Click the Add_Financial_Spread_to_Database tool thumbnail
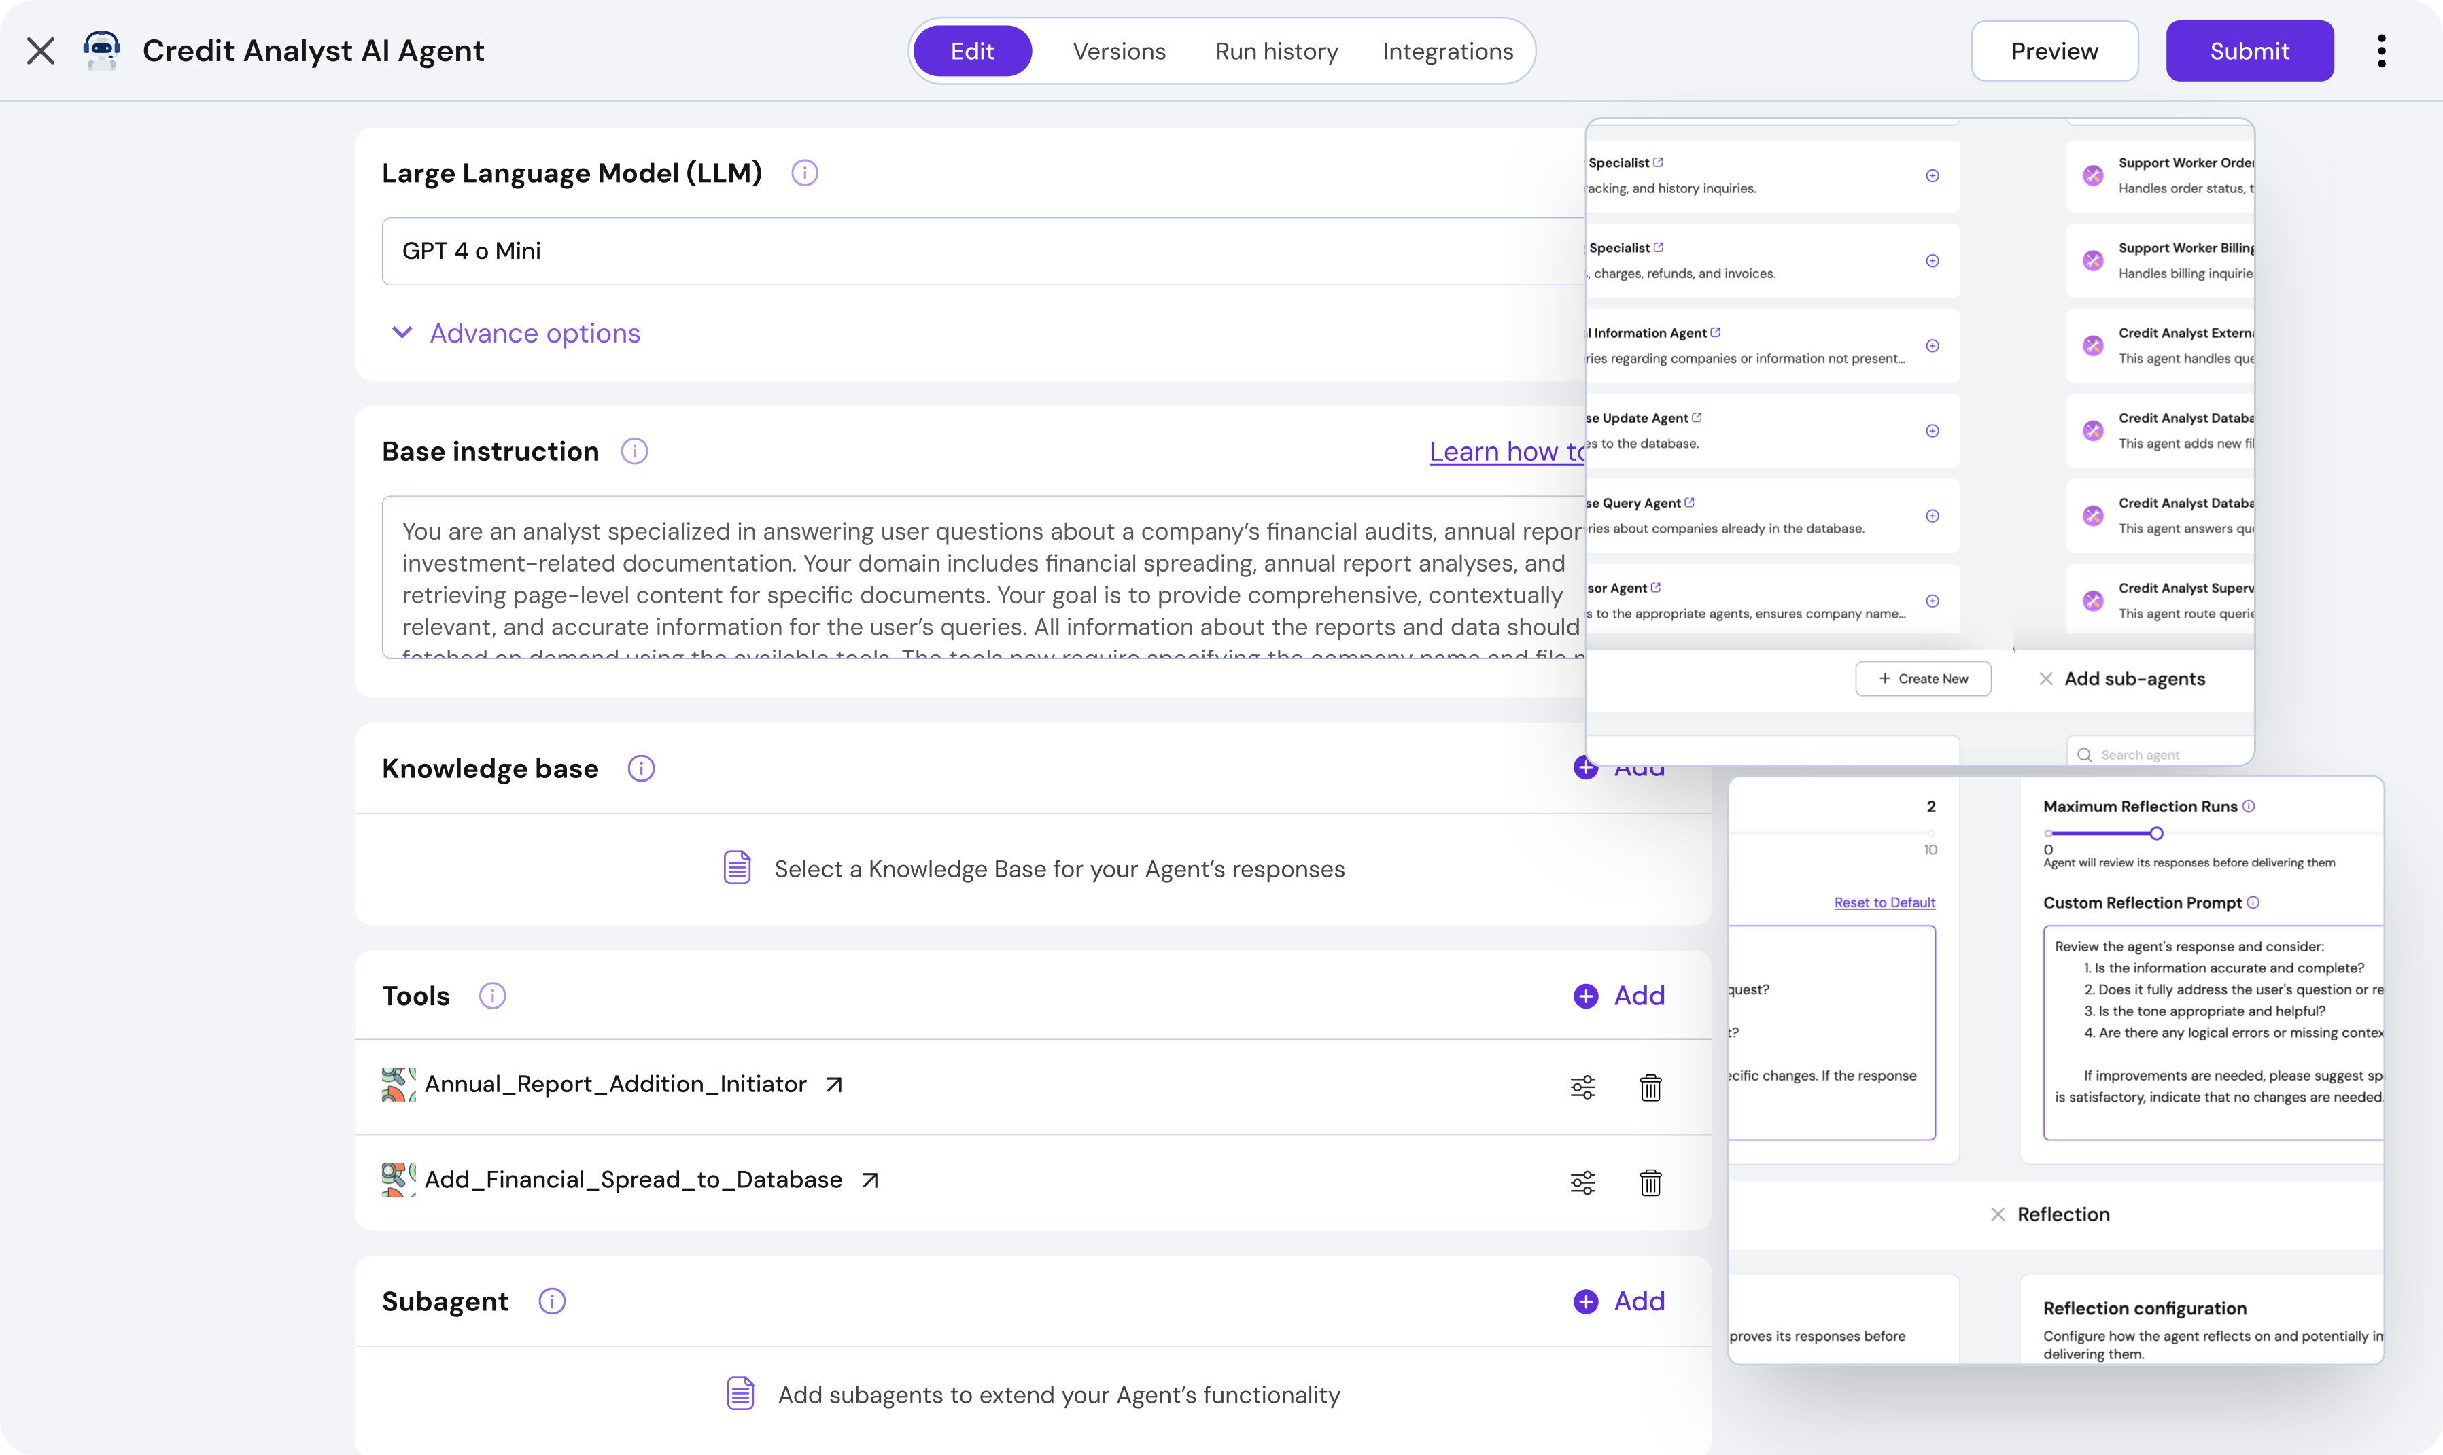 coord(398,1180)
